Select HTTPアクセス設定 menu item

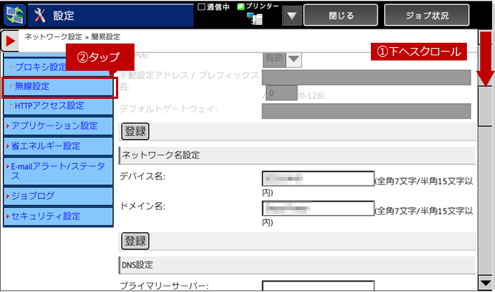click(58, 106)
